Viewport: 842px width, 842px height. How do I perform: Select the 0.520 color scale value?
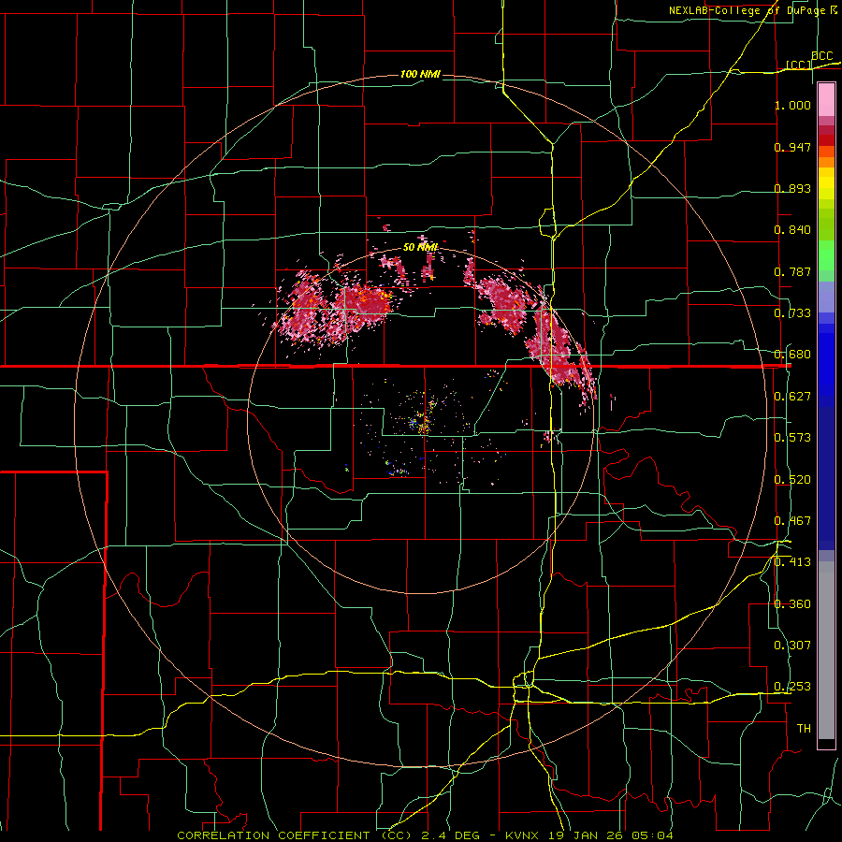792,480
